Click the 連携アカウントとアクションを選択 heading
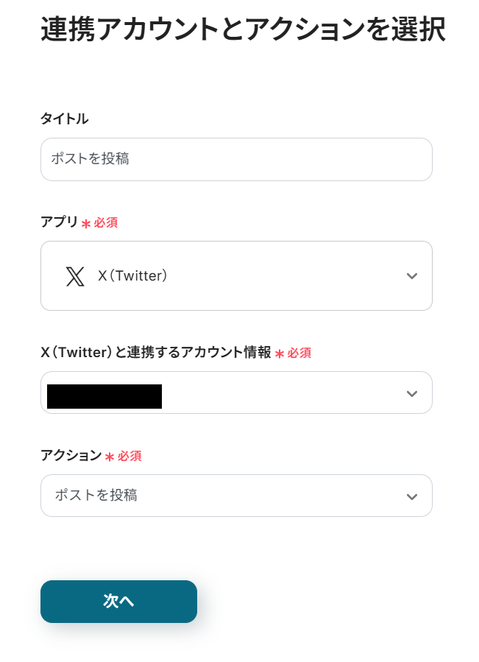The height and width of the screenshot is (662, 479). coord(243,29)
